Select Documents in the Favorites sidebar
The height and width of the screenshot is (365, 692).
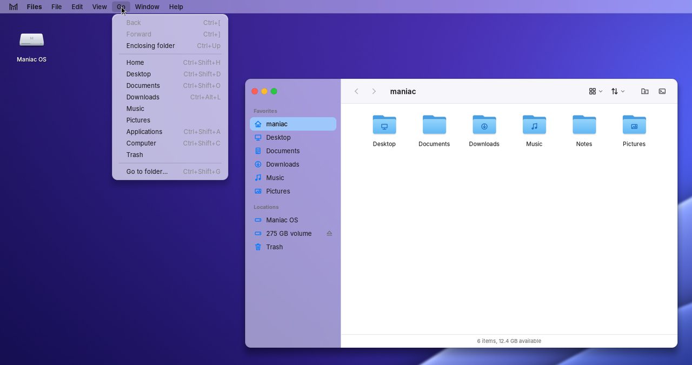pos(293,151)
